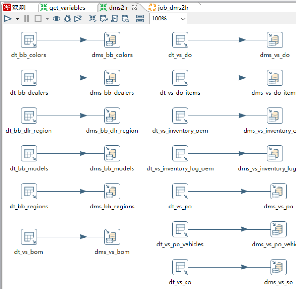Open stop options dropdown arrow
296x289 pixels.
point(47,19)
